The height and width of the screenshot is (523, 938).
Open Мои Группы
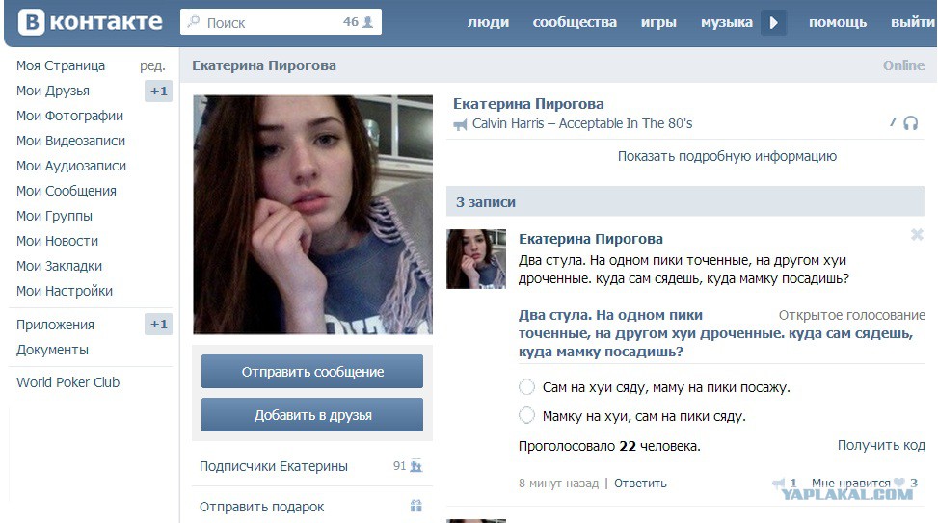pos(54,217)
